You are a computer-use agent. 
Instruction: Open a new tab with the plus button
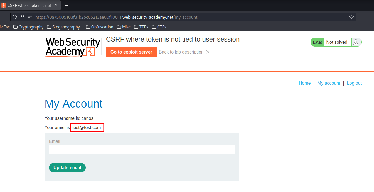(x=67, y=5)
